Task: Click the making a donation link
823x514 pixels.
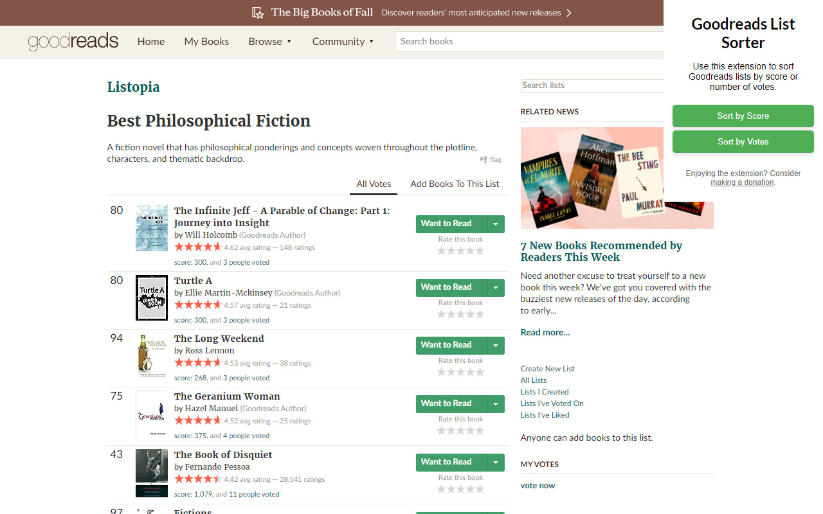Action: pos(742,182)
